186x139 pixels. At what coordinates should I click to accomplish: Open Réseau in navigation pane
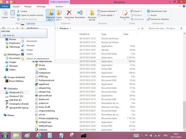(11, 115)
